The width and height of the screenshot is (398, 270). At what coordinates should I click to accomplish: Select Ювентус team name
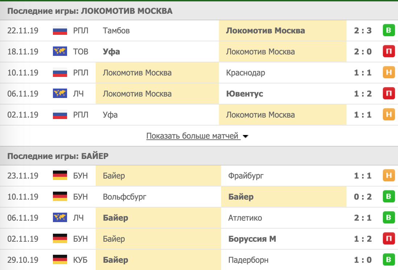[x=244, y=94]
